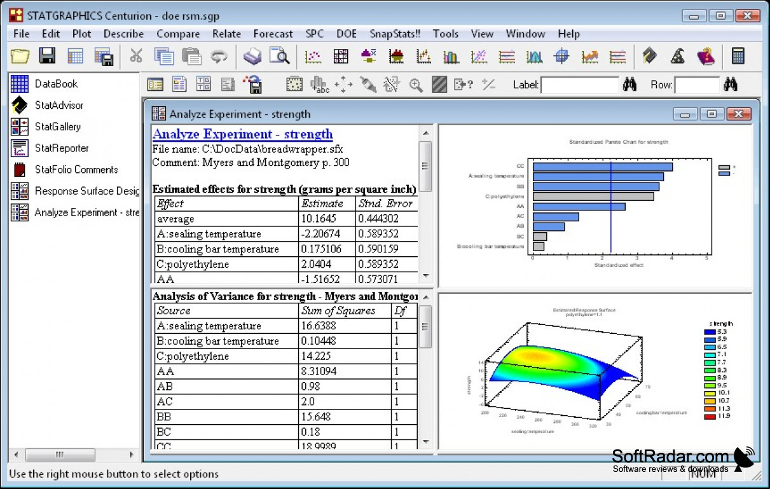The width and height of the screenshot is (770, 489).
Task: Click the navigation pane horizontal scrollbar thumb
Action: click(x=60, y=455)
